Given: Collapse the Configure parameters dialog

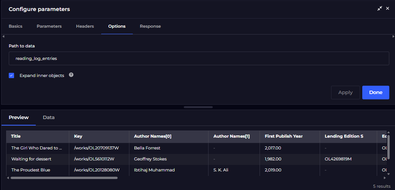Looking at the screenshot, I should click(379, 8).
